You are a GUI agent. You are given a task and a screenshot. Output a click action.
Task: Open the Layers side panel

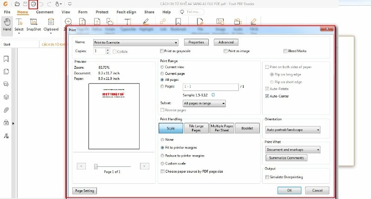pyautogui.click(x=6, y=97)
